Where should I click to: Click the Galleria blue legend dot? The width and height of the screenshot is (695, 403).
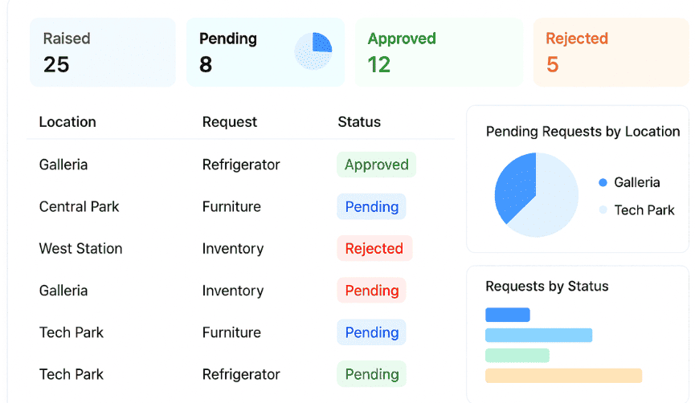pyautogui.click(x=603, y=183)
